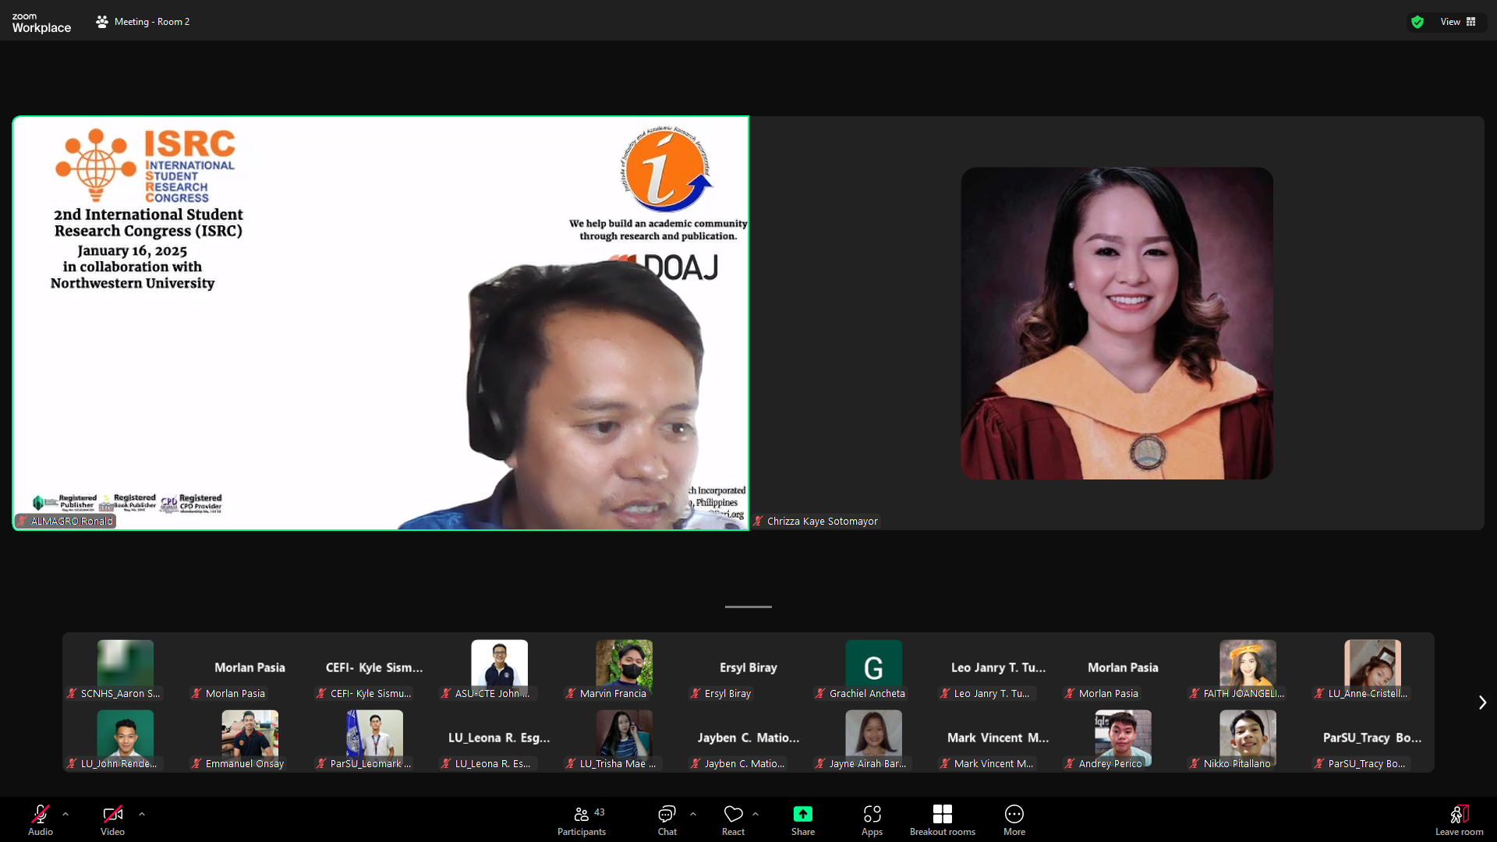Open the Participants panel
1497x842 pixels.
(581, 819)
